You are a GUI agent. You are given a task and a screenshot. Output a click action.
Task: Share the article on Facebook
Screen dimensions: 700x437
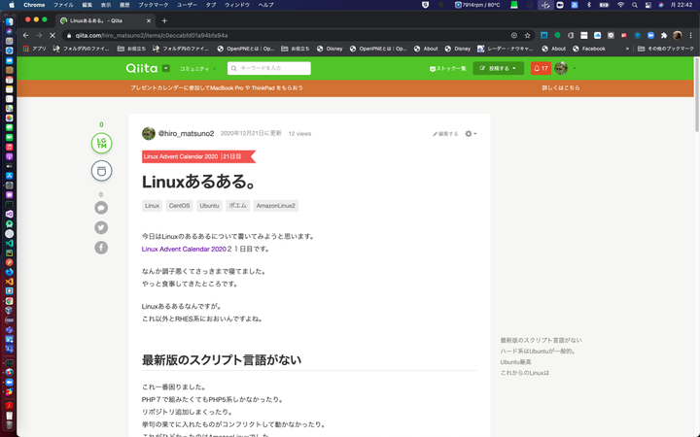tap(101, 248)
